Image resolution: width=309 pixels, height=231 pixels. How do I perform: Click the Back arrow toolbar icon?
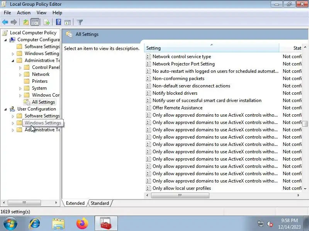(5, 22)
